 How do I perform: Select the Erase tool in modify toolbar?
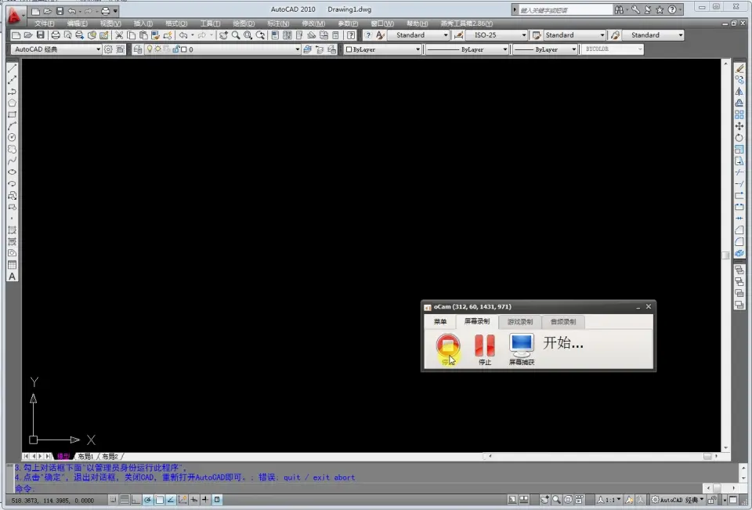739,68
